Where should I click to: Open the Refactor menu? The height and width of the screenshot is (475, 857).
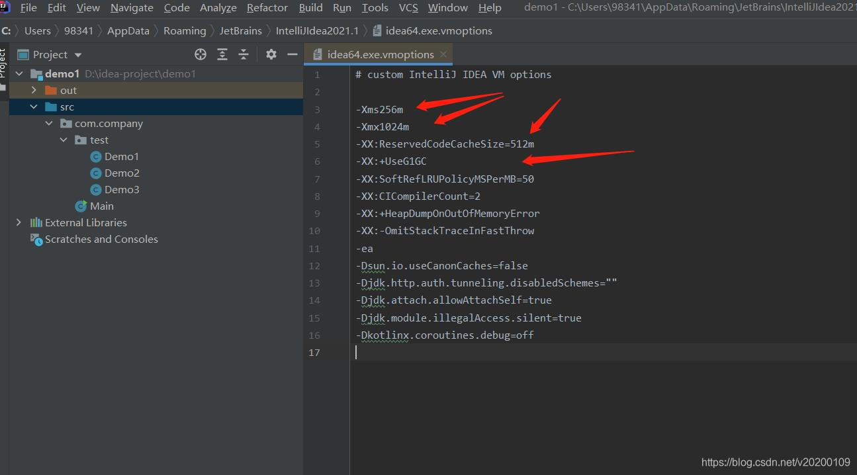pyautogui.click(x=267, y=8)
